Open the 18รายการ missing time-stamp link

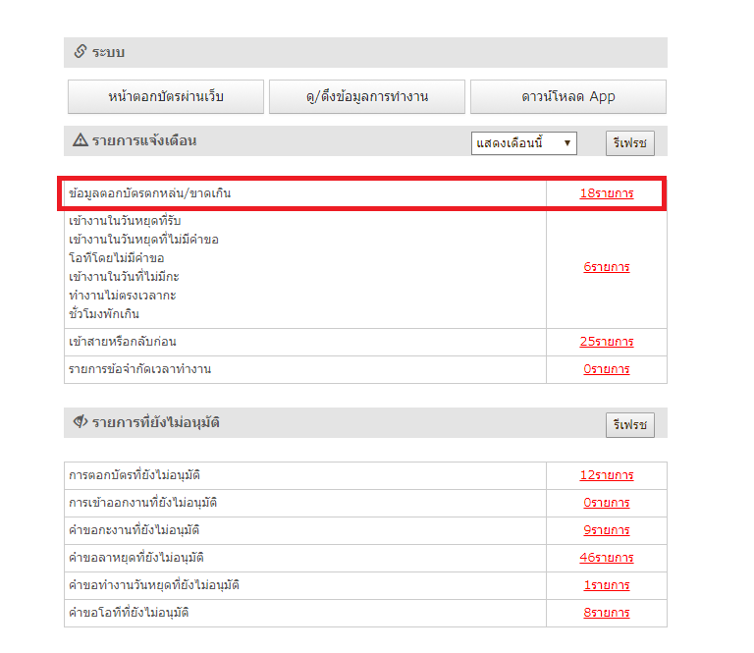606,193
